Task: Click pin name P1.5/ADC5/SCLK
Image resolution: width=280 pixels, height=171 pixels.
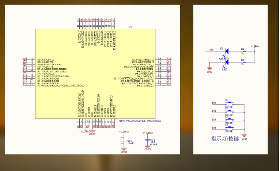Action: [48, 83]
